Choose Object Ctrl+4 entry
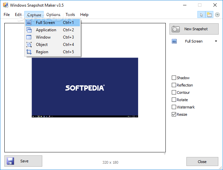The height and width of the screenshot is (170, 223). point(53,45)
